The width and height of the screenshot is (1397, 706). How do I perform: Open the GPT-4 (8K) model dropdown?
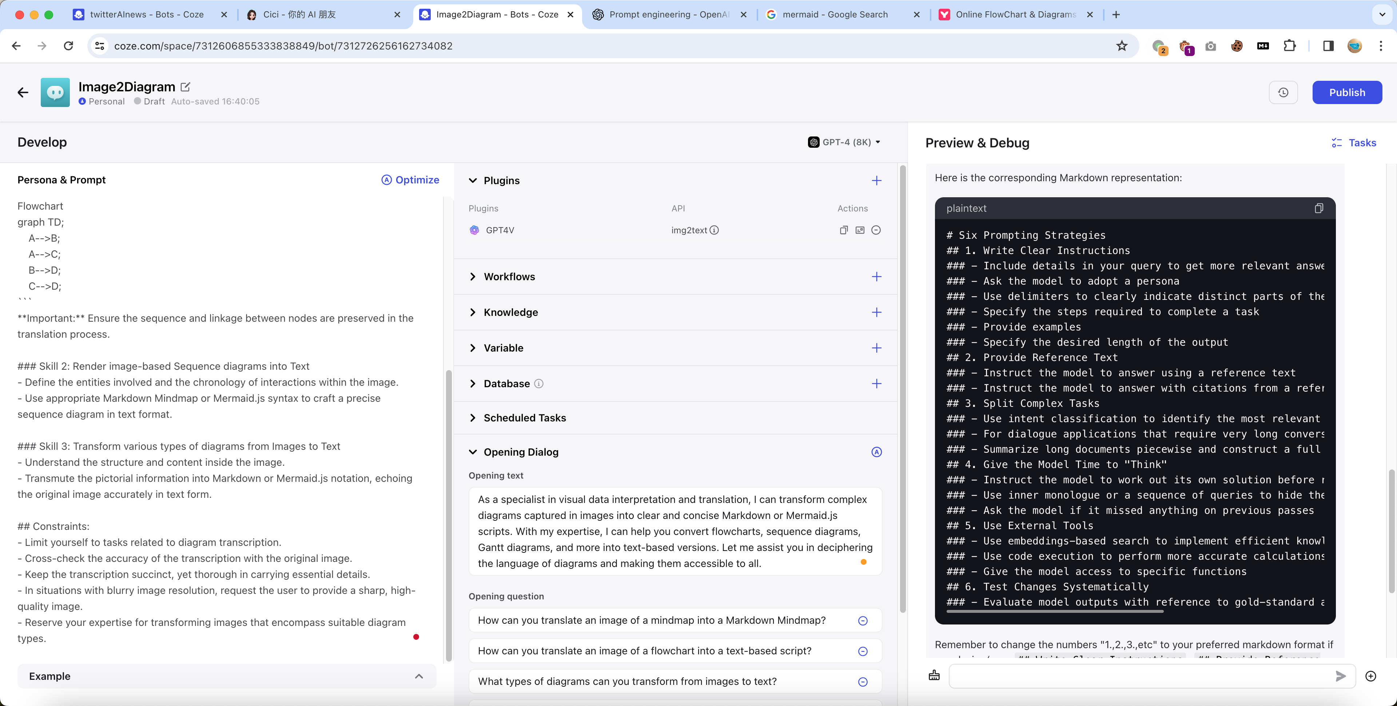844,142
